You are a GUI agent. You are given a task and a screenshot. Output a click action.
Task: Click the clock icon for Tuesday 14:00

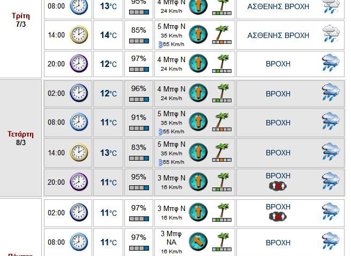(x=79, y=35)
